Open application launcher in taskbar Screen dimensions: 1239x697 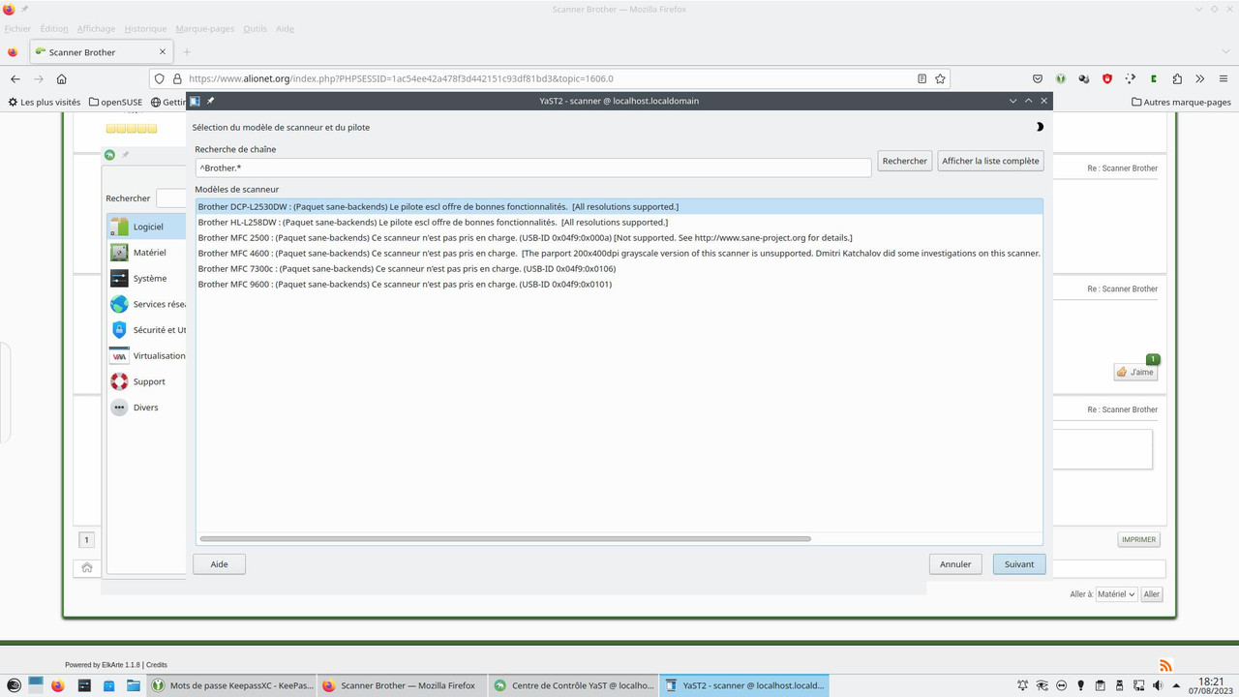coord(14,685)
